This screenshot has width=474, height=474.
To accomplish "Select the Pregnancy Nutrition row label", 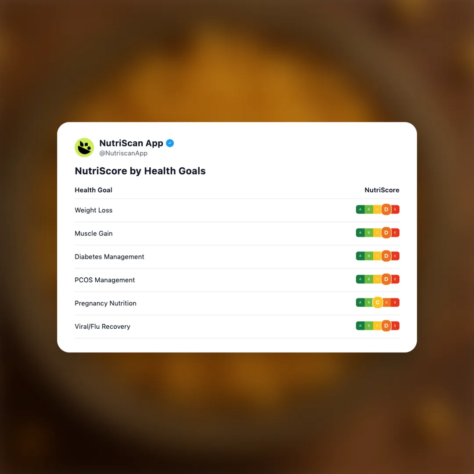I will (105, 303).
